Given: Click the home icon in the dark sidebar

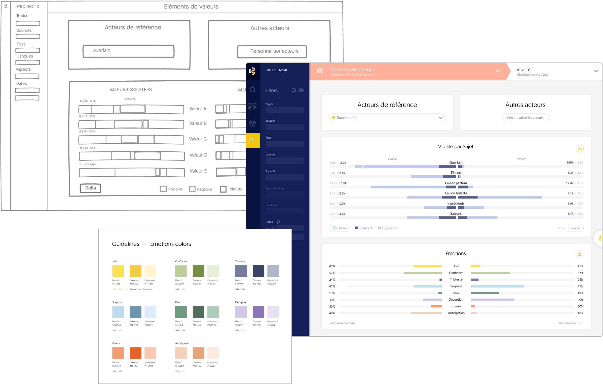Looking at the screenshot, I should pos(252,89).
